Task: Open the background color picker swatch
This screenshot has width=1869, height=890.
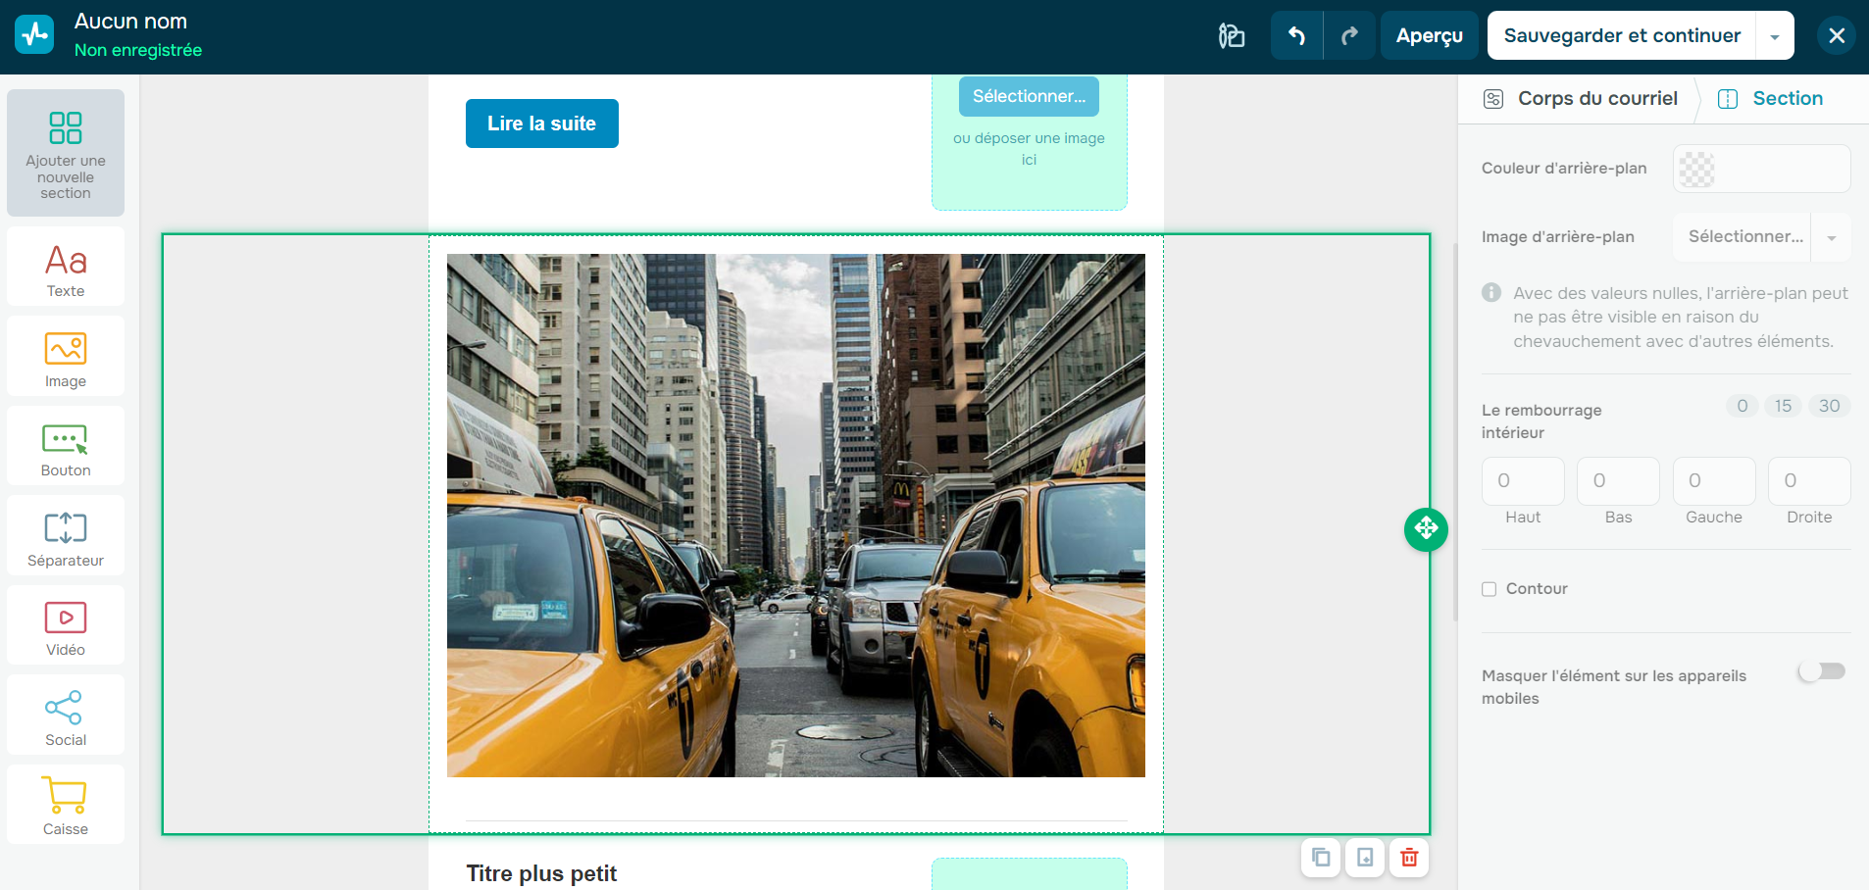Action: pyautogui.click(x=1696, y=169)
